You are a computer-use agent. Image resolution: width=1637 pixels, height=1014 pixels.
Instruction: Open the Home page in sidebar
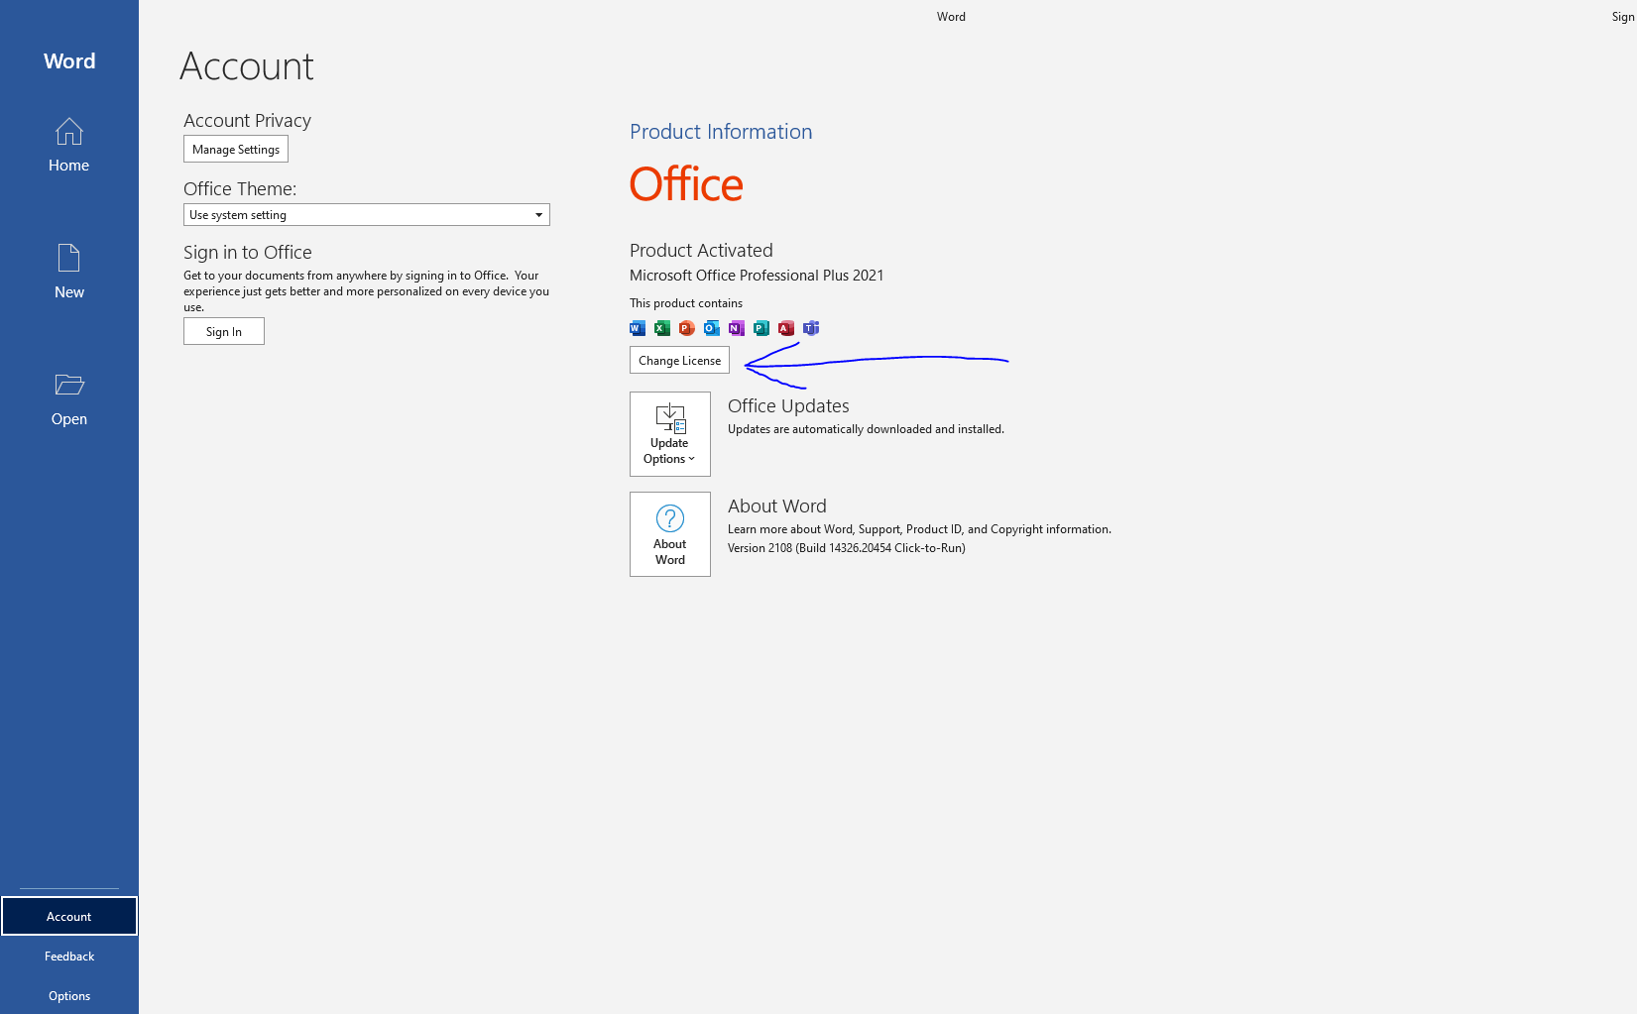click(68, 145)
